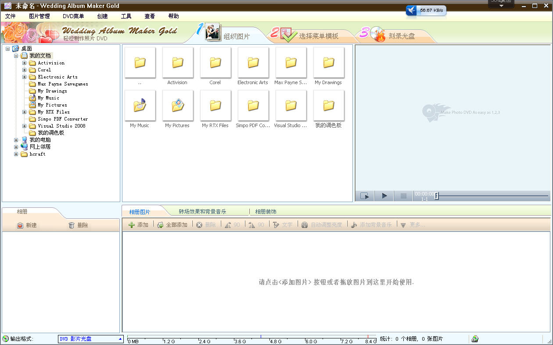
Task: Select the My Music folder thumbnail
Action: click(140, 106)
